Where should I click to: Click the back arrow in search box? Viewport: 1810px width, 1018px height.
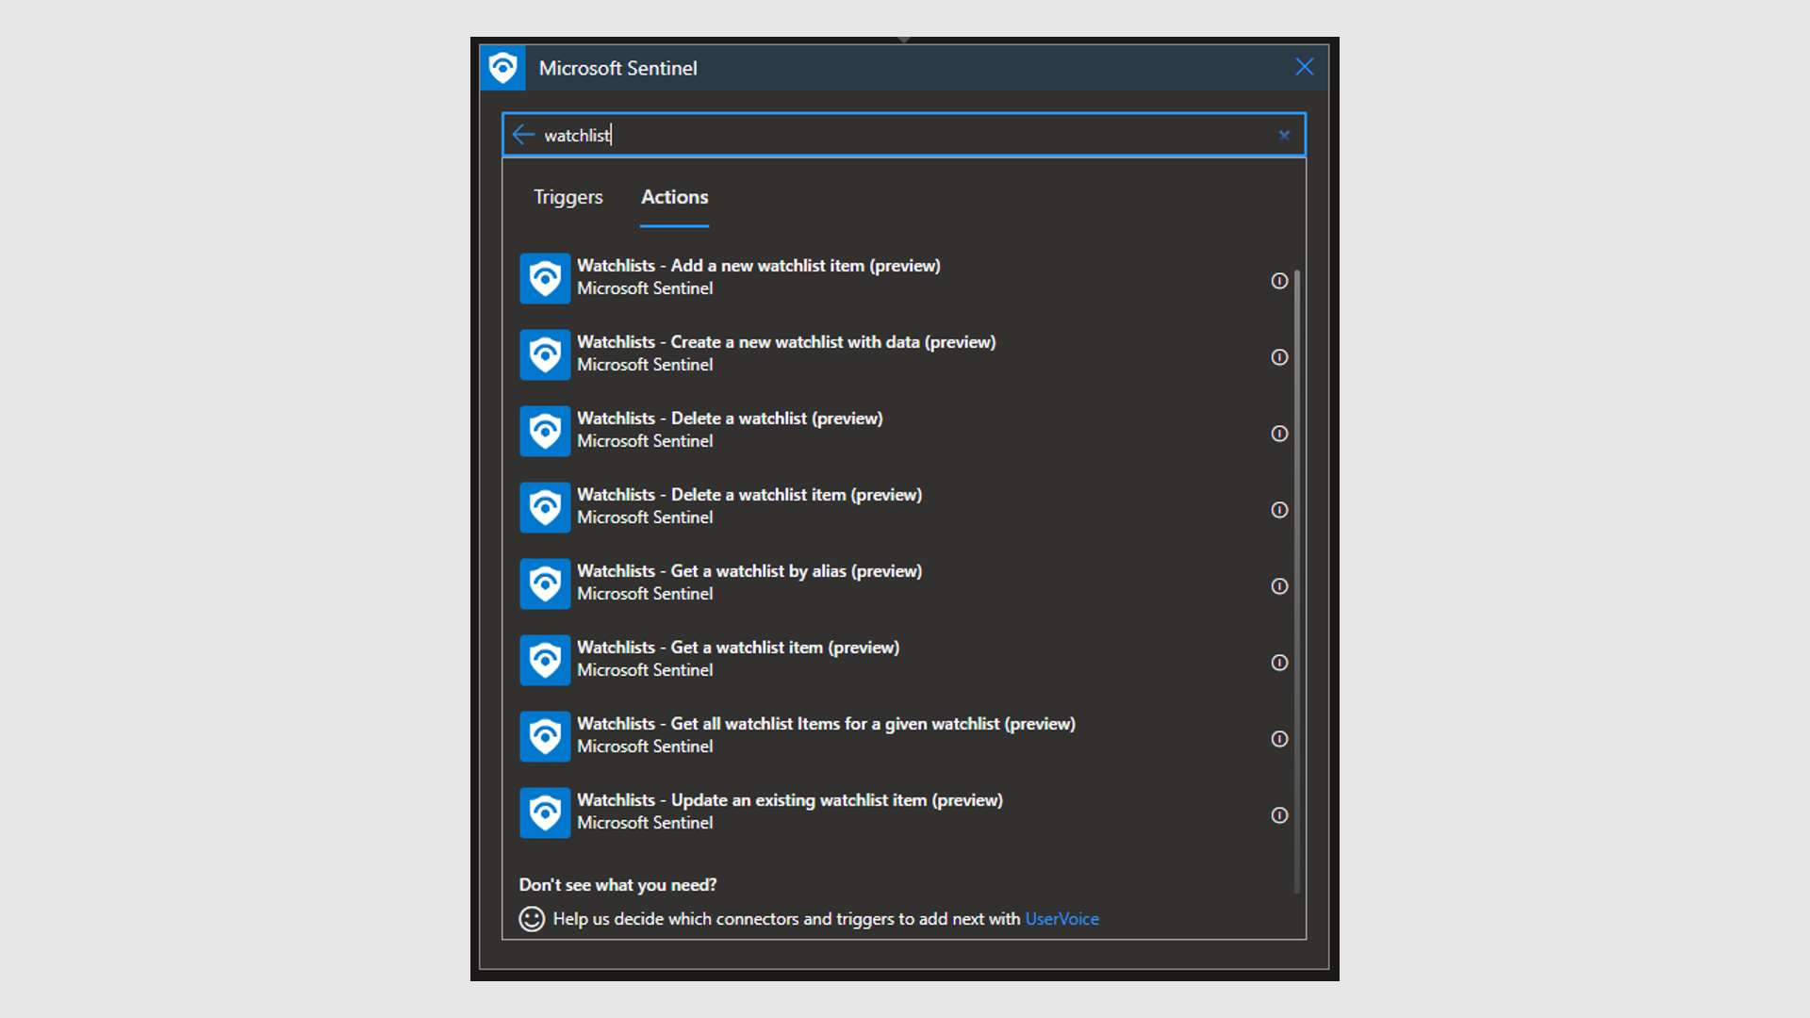coord(523,135)
